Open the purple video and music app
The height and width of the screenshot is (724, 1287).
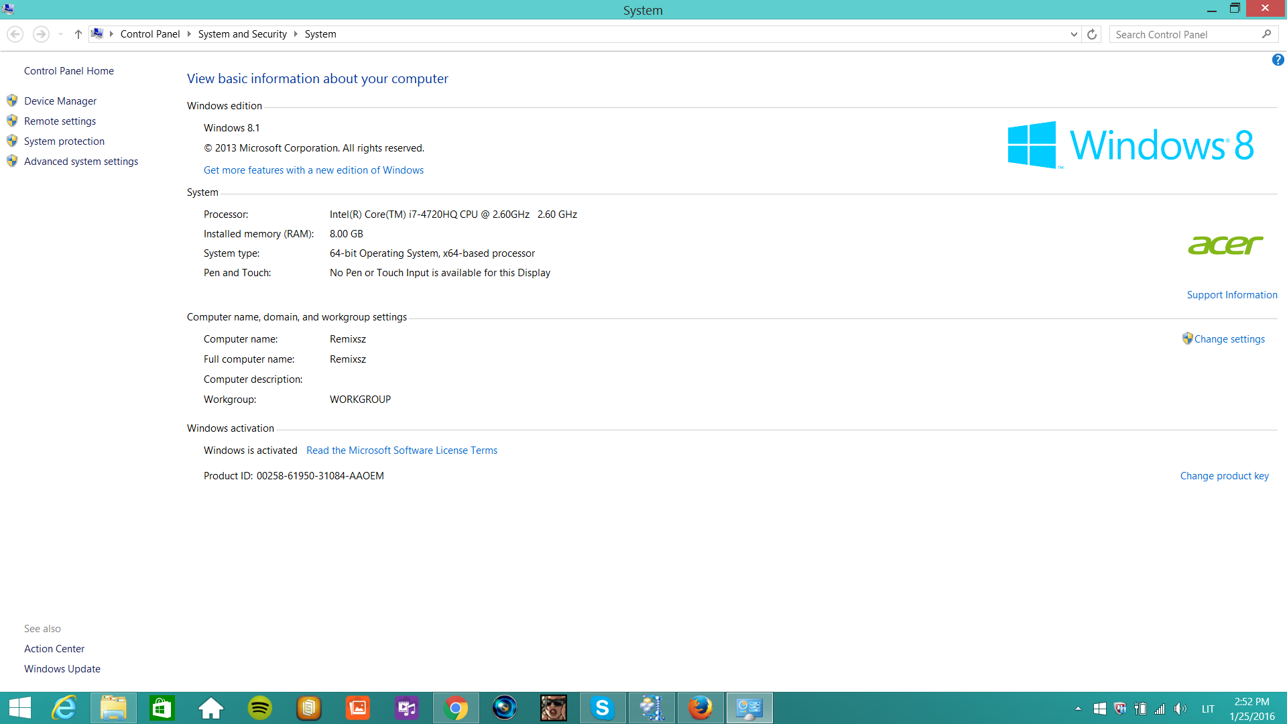pyautogui.click(x=406, y=708)
